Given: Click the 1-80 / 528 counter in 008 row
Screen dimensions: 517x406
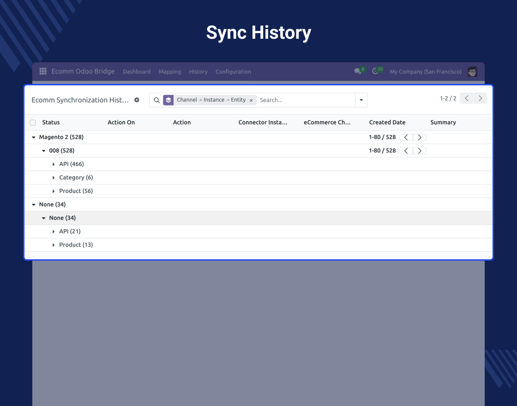Looking at the screenshot, I should coord(382,150).
